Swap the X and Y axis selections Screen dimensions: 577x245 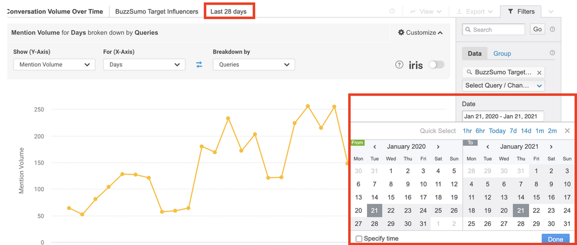point(199,65)
